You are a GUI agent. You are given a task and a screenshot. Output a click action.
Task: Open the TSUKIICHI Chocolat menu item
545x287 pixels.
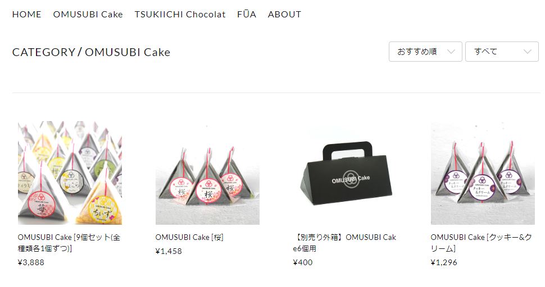pos(180,14)
